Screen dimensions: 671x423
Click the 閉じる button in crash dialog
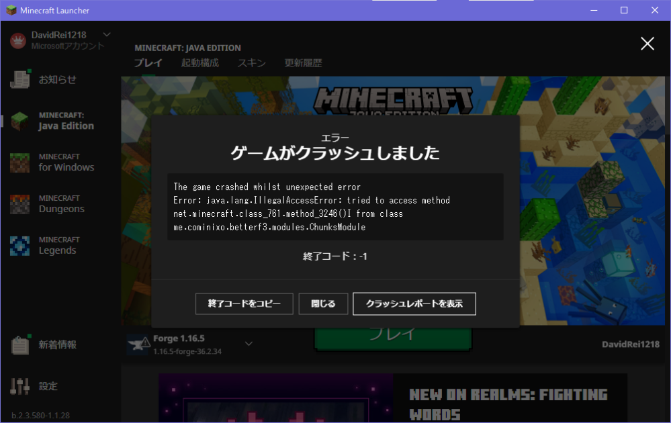(323, 303)
